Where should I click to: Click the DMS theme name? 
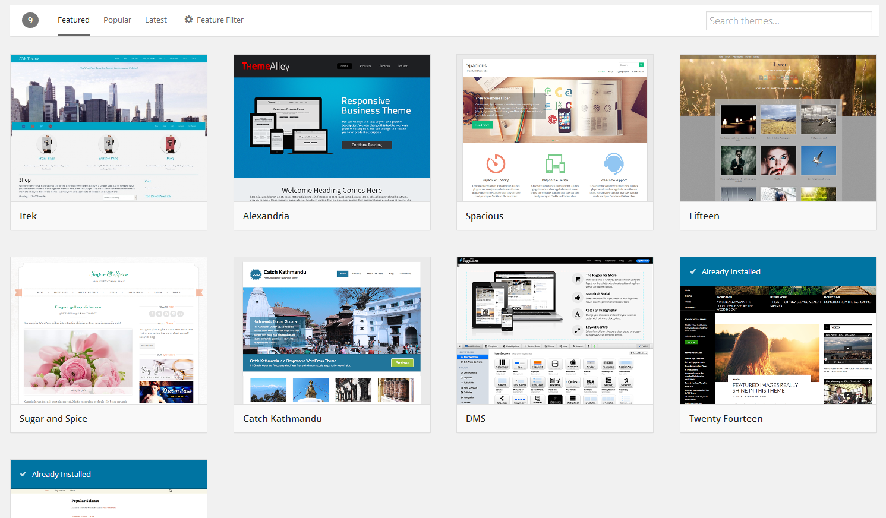click(x=475, y=419)
